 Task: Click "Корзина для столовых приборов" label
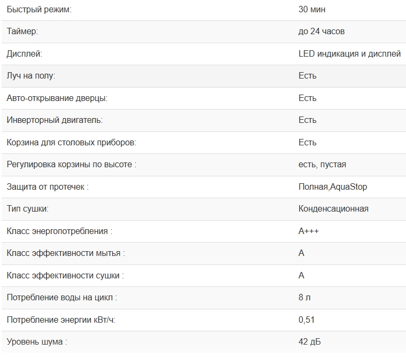(72, 143)
